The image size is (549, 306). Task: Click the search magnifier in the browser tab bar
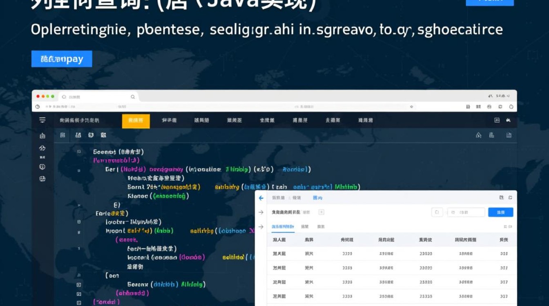click(133, 97)
